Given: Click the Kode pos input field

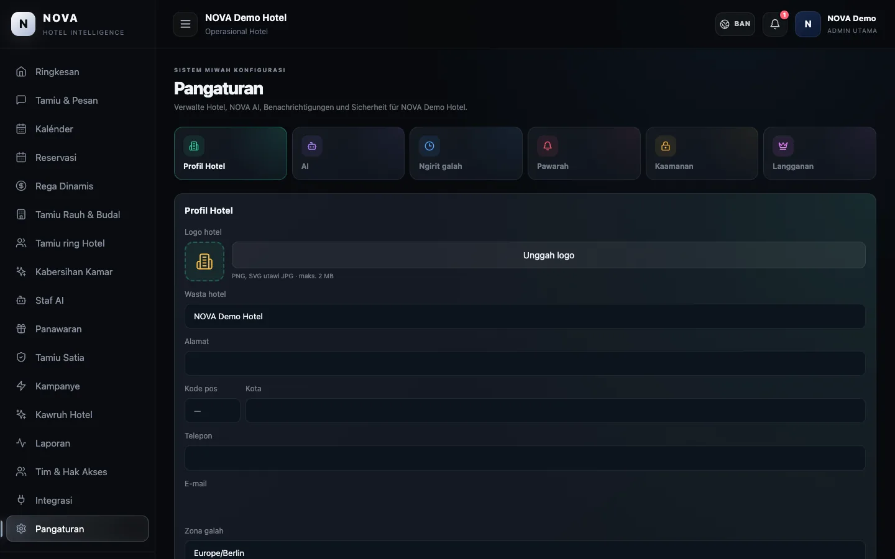Looking at the screenshot, I should pos(213,411).
